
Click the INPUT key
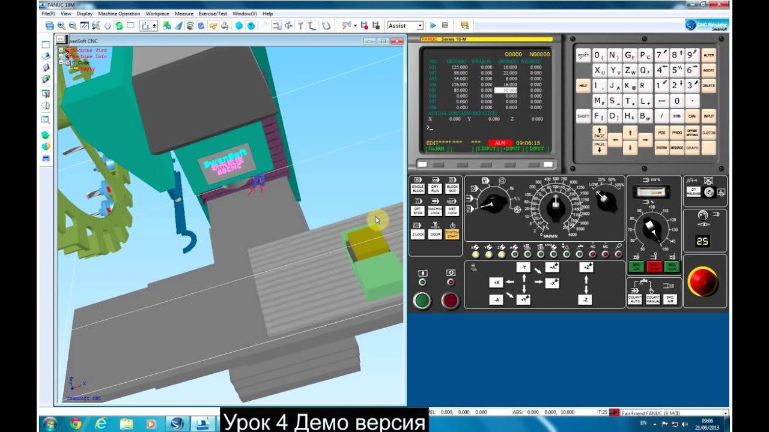(x=709, y=116)
